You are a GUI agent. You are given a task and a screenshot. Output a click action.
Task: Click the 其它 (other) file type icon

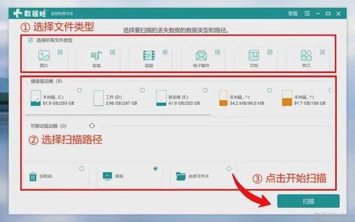point(306,55)
